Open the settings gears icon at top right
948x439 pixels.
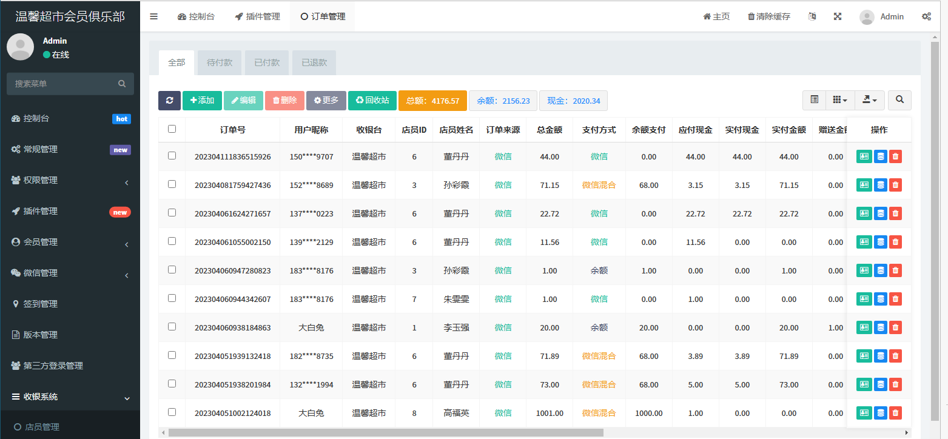pos(927,16)
